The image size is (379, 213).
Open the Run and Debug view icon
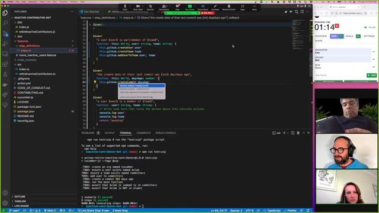pyautogui.click(x=5, y=44)
